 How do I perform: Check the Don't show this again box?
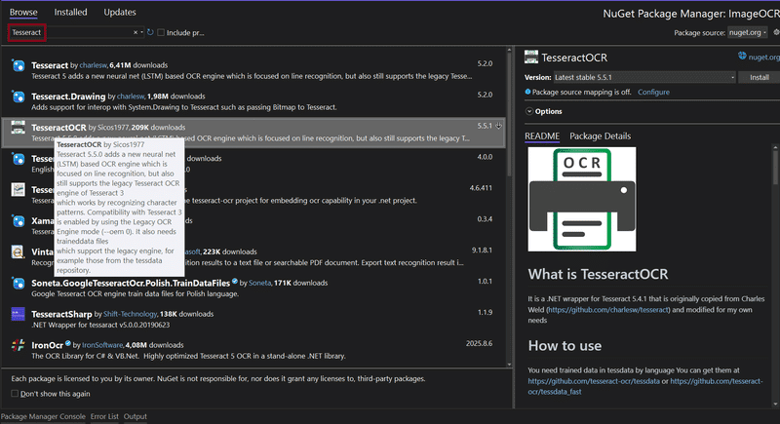pyautogui.click(x=15, y=394)
